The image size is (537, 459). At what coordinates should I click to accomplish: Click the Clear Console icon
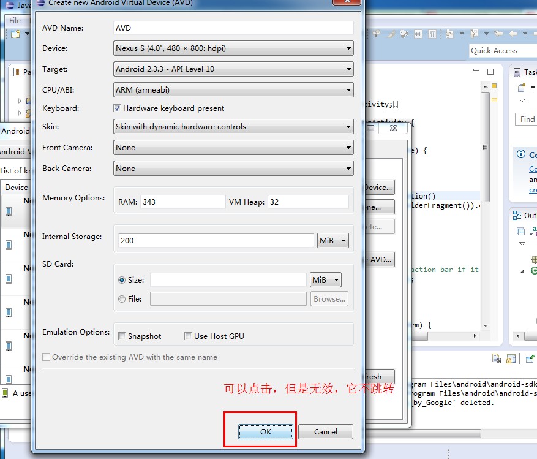(497, 358)
